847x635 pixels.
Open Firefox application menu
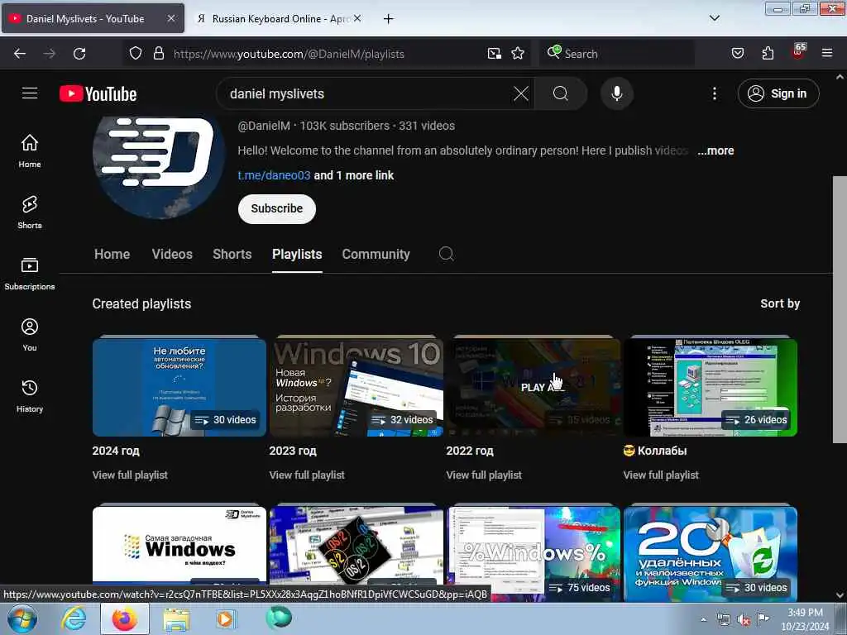pos(827,54)
